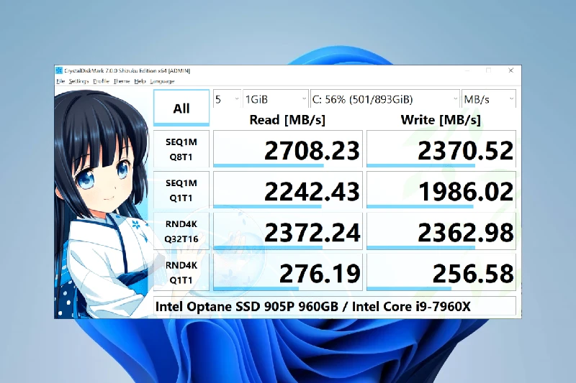Click the 276.19 read result

click(288, 272)
